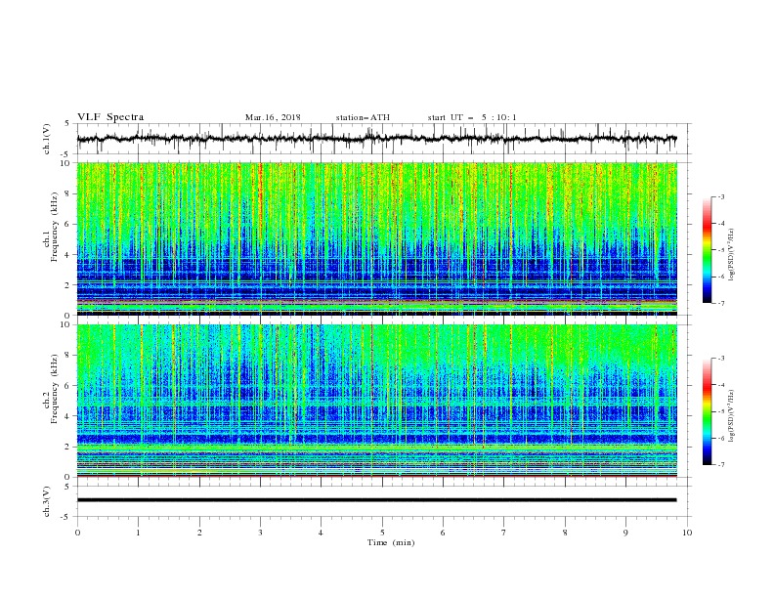
Task: Select the "Mar.16, 2018" date text
Action: (273, 117)
